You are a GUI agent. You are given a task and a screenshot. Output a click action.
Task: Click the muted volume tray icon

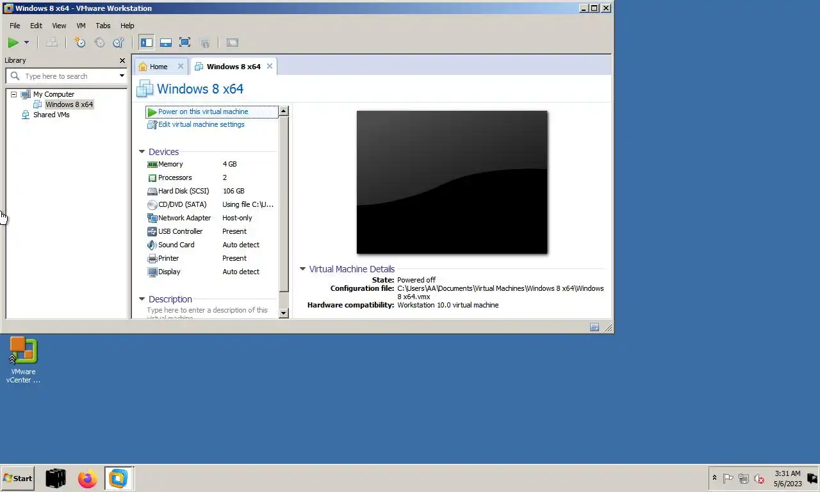pyautogui.click(x=759, y=479)
